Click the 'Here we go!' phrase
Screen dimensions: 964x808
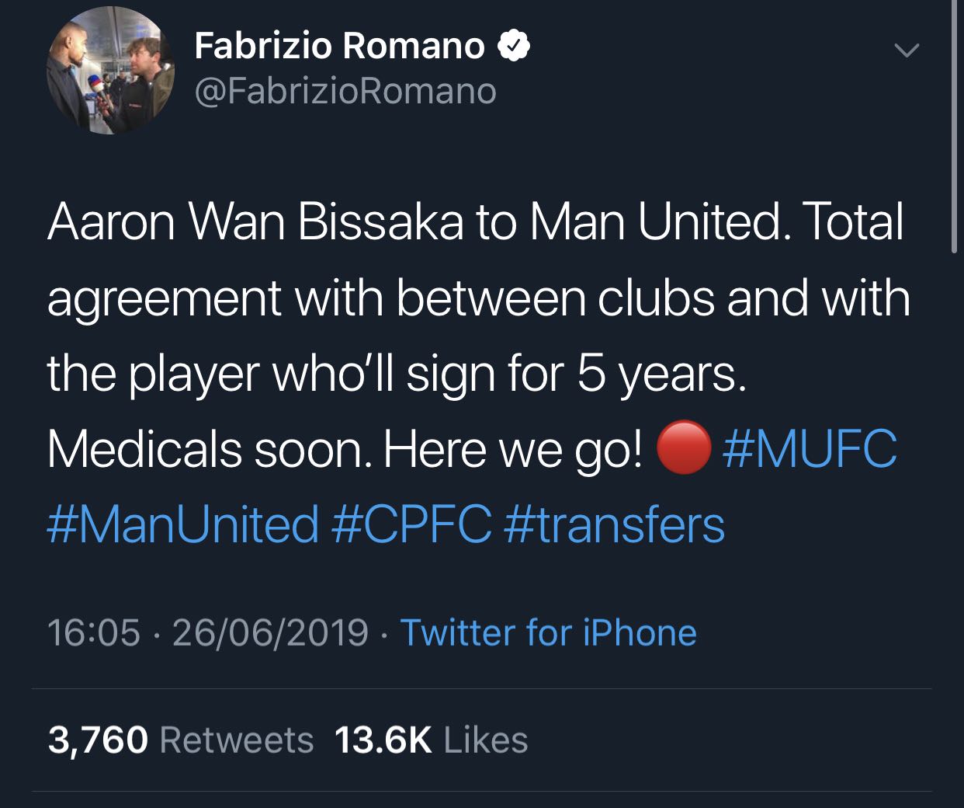[513, 449]
